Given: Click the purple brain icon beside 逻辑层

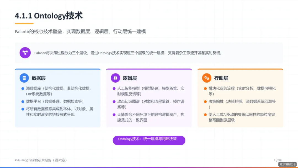Looking at the screenshot, I should click(115, 78).
